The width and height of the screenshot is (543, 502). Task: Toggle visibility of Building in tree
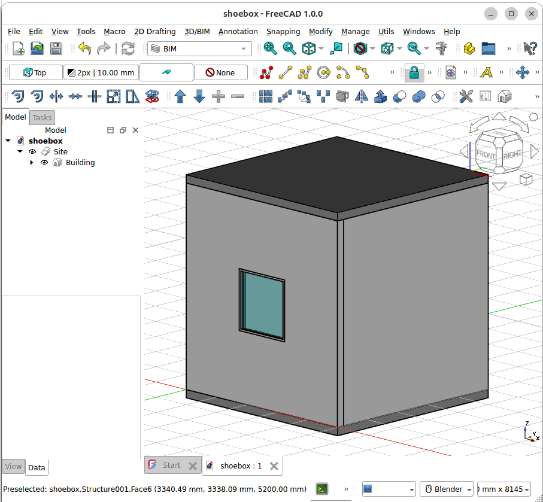[x=44, y=163]
